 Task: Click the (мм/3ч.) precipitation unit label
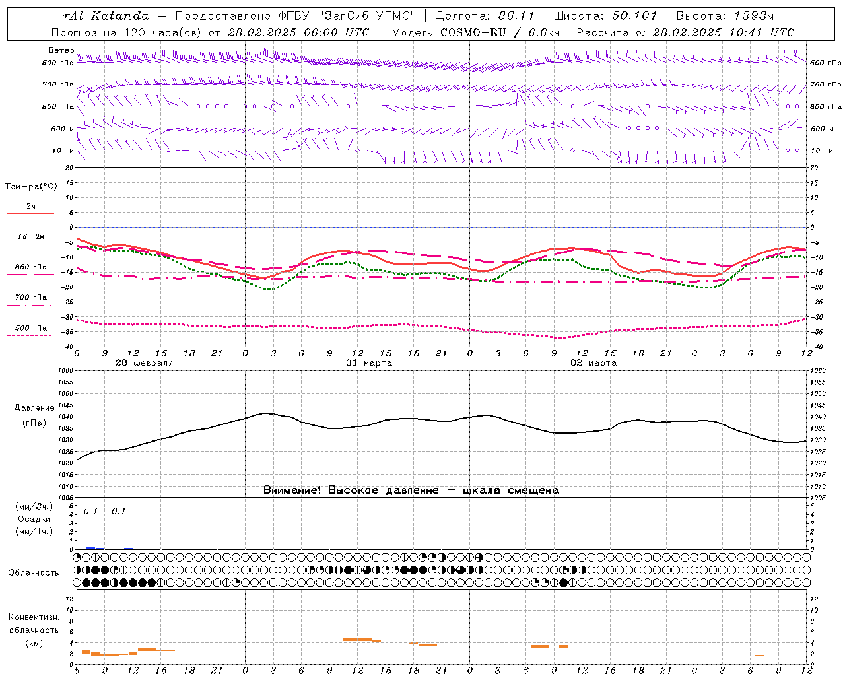tap(34, 507)
